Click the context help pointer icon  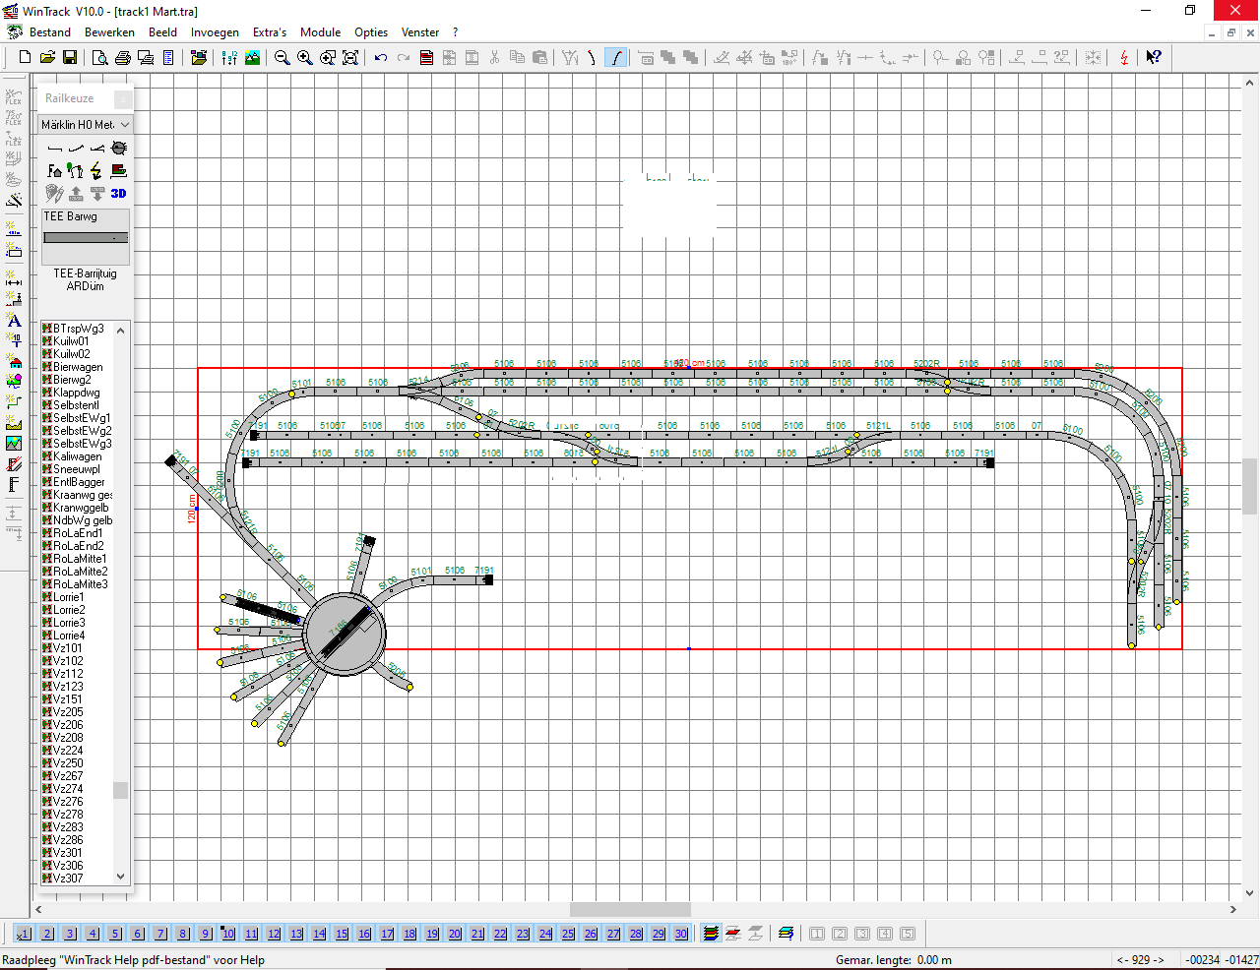point(1154,58)
